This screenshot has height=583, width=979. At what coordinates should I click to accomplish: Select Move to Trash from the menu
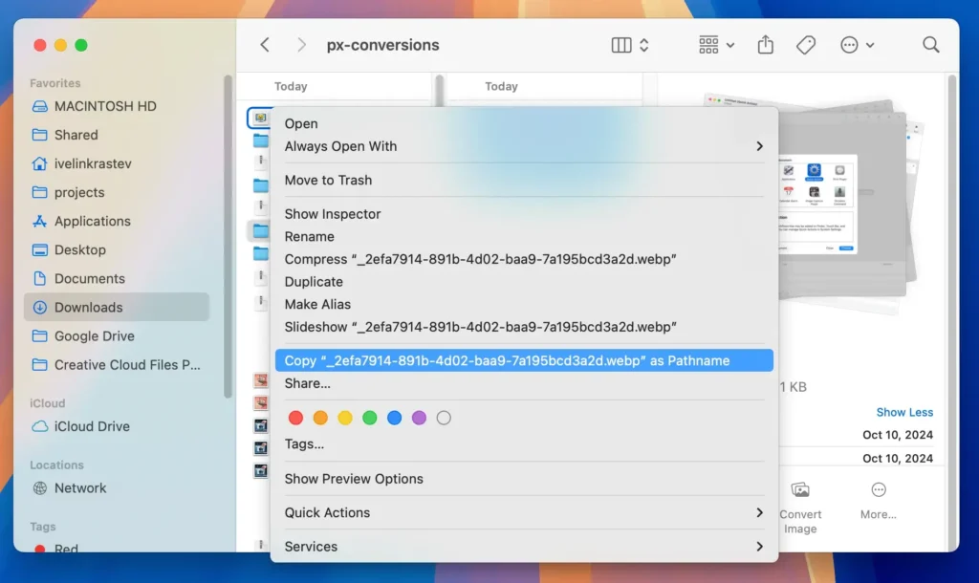tap(326, 180)
